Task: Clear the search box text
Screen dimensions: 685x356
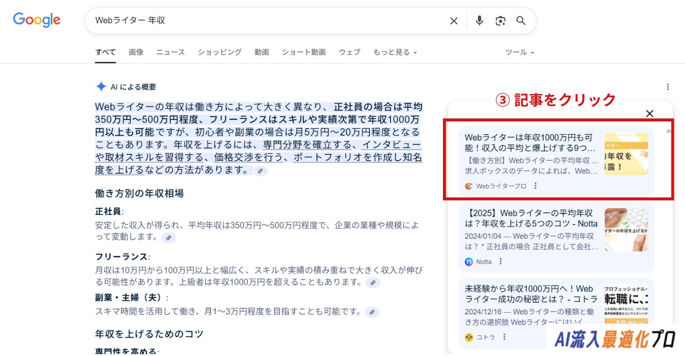Action: [x=453, y=21]
